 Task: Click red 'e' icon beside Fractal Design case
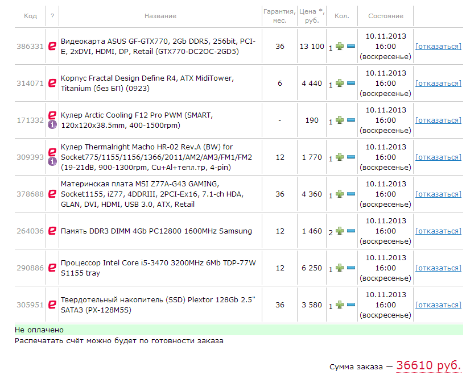pos(52,84)
